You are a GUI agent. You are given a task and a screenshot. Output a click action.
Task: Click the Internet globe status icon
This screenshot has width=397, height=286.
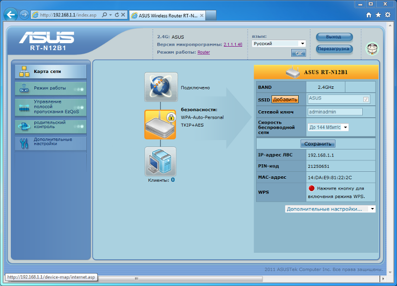click(x=161, y=87)
